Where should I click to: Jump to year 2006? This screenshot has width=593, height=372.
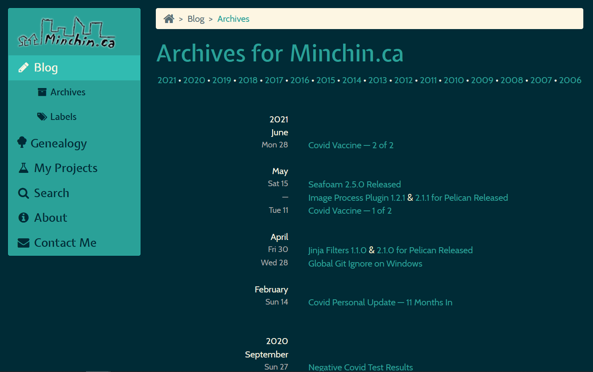(x=570, y=80)
